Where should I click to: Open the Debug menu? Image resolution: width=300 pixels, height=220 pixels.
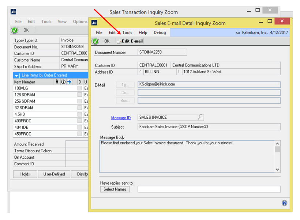click(x=160, y=33)
